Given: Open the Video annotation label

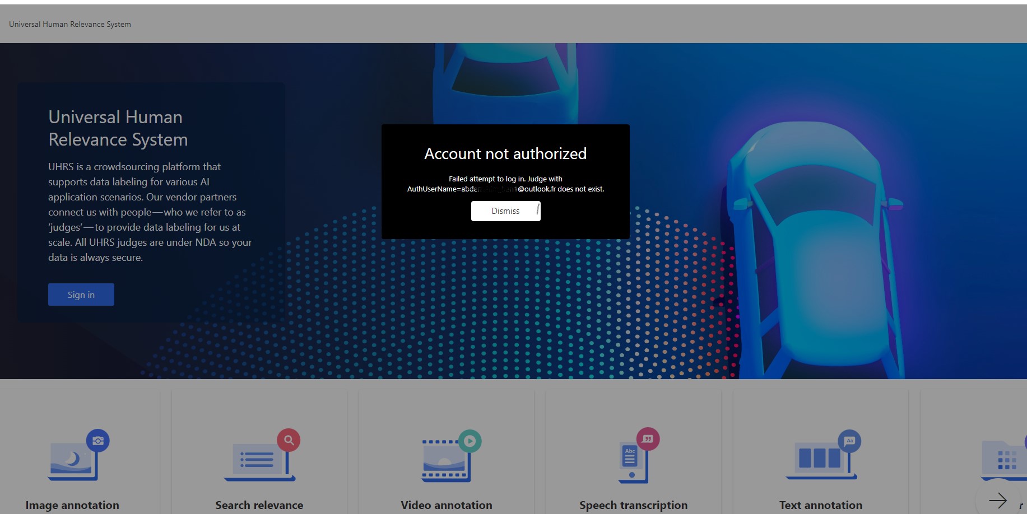Looking at the screenshot, I should click(x=447, y=505).
